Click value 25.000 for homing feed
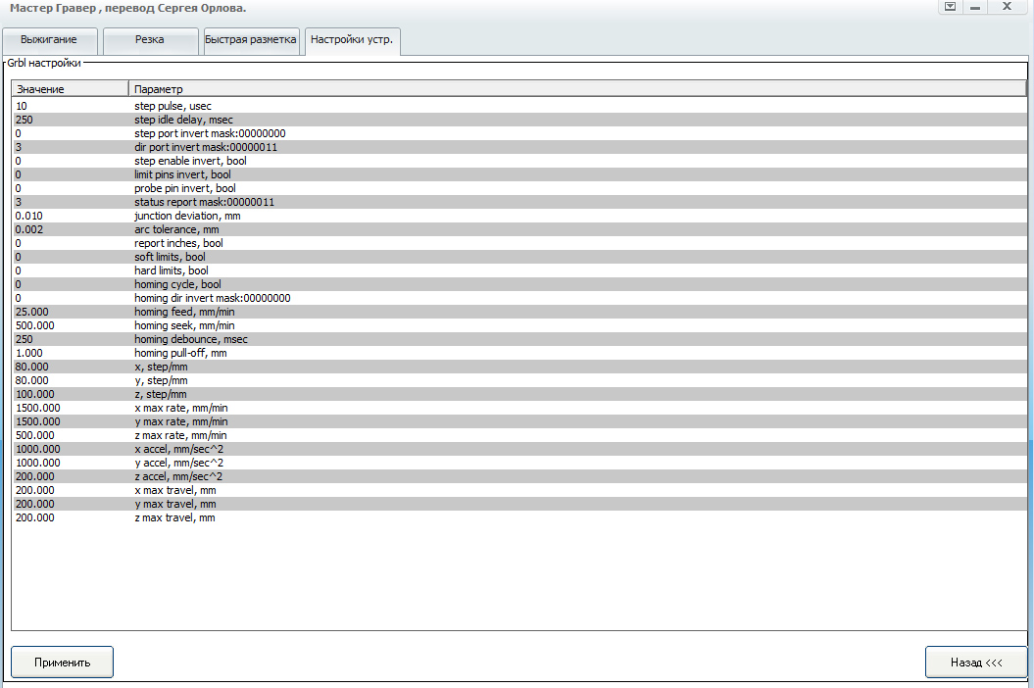The height and width of the screenshot is (688, 1034). pyautogui.click(x=31, y=312)
